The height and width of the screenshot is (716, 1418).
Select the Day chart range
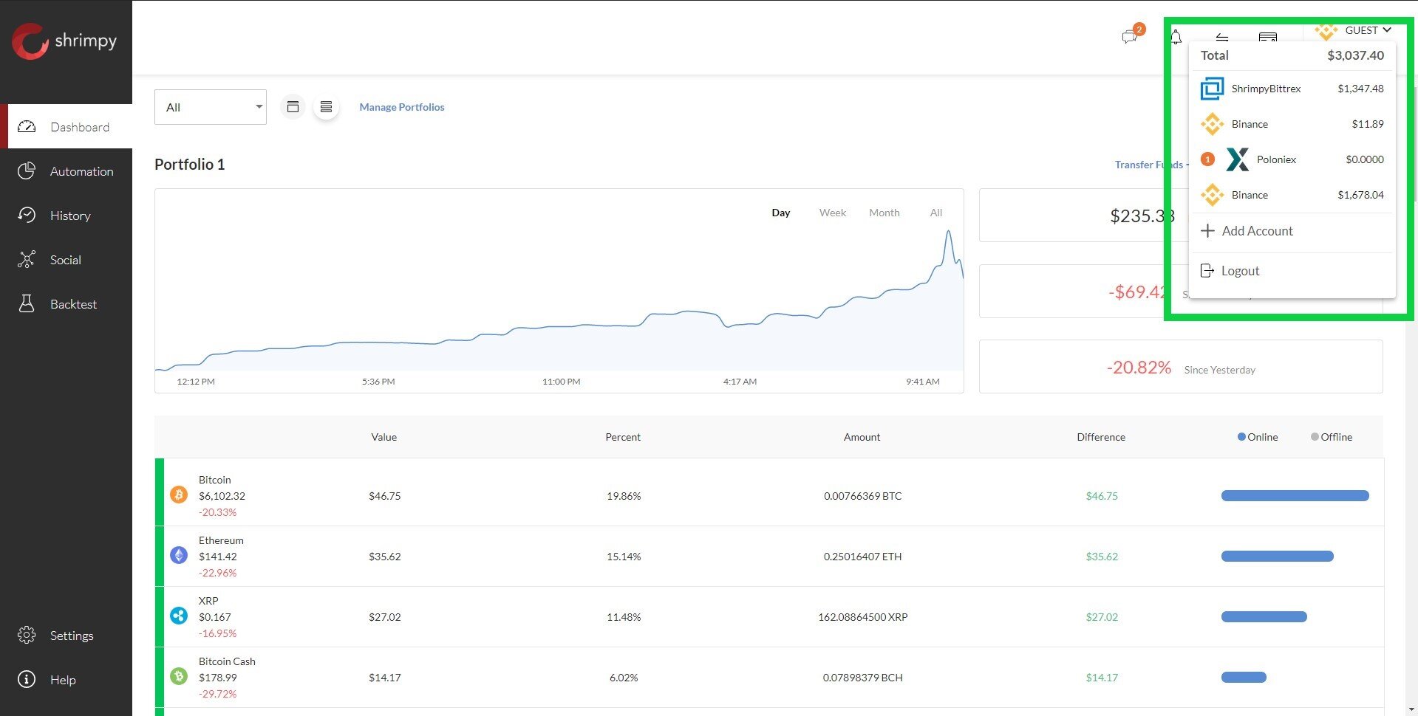pos(781,213)
